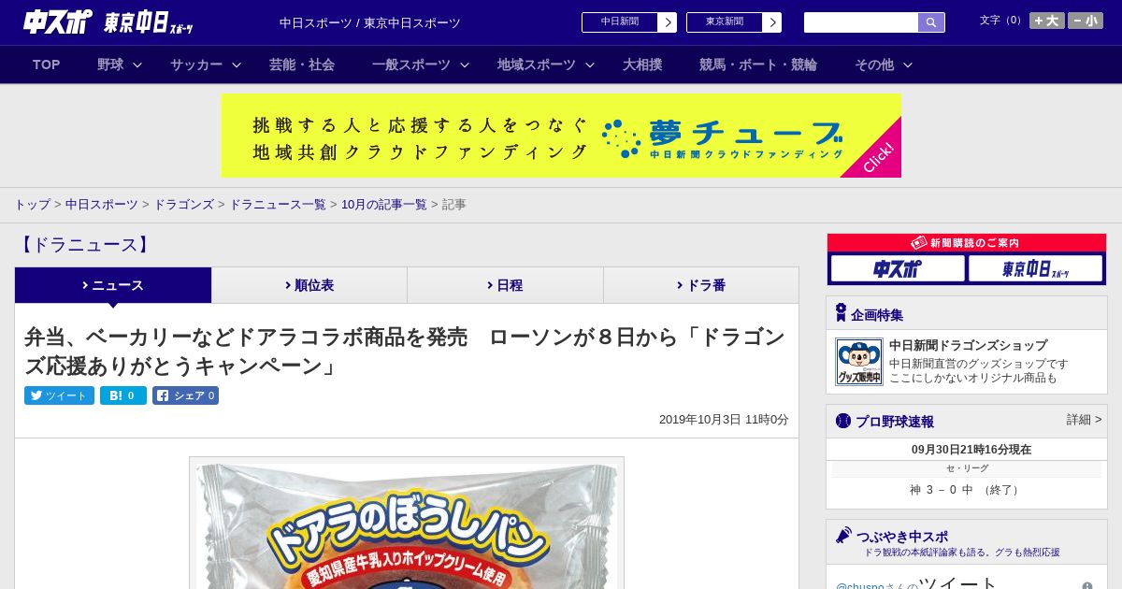Viewport: 1122px width, 589px height.
Task: Click the 【ドラニュース】 heading
Action: [83, 245]
